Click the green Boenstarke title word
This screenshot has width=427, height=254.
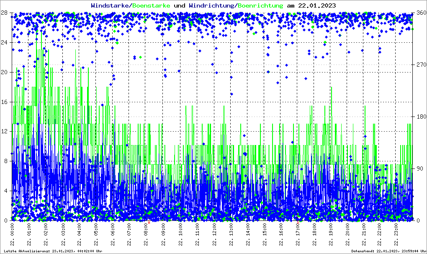152,5
